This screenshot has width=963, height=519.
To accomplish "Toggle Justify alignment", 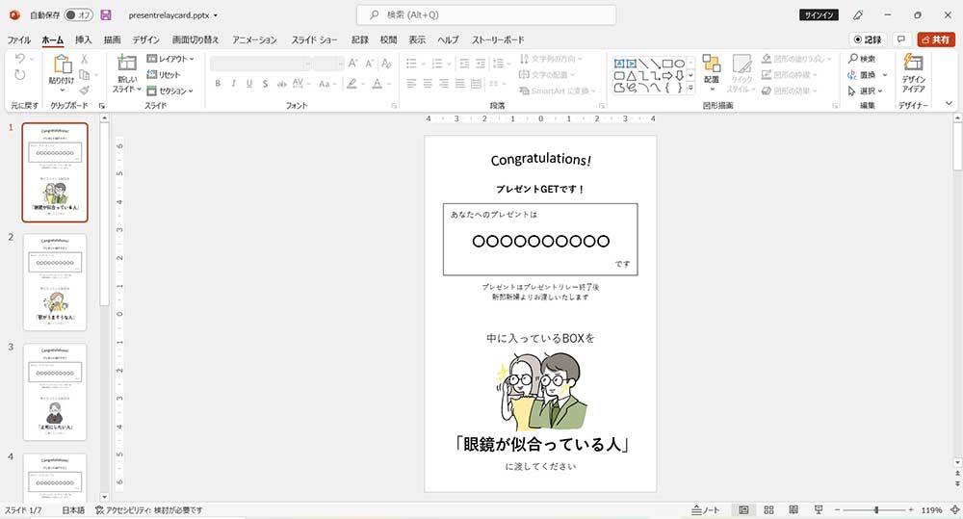I will pyautogui.click(x=459, y=84).
